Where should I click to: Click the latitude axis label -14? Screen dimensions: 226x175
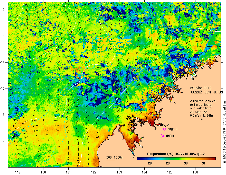click(x=3, y=62)
